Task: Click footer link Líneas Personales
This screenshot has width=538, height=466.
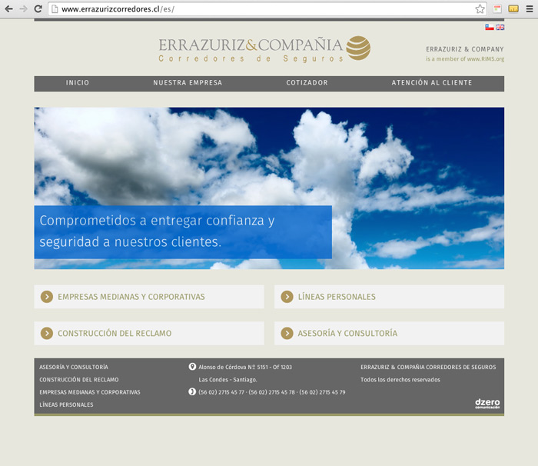Action: tap(66, 404)
